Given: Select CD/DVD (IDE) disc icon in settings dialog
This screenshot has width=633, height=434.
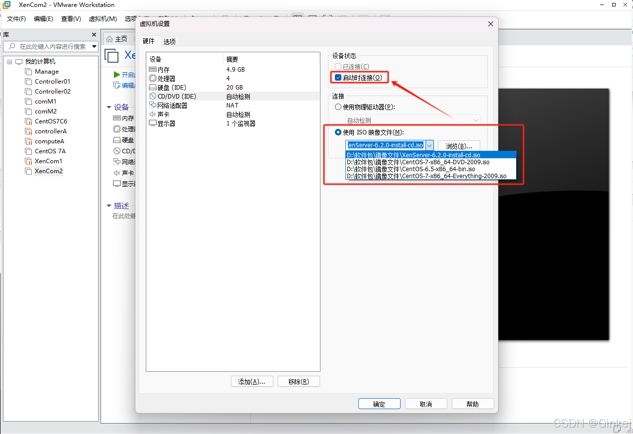Looking at the screenshot, I should (x=153, y=97).
